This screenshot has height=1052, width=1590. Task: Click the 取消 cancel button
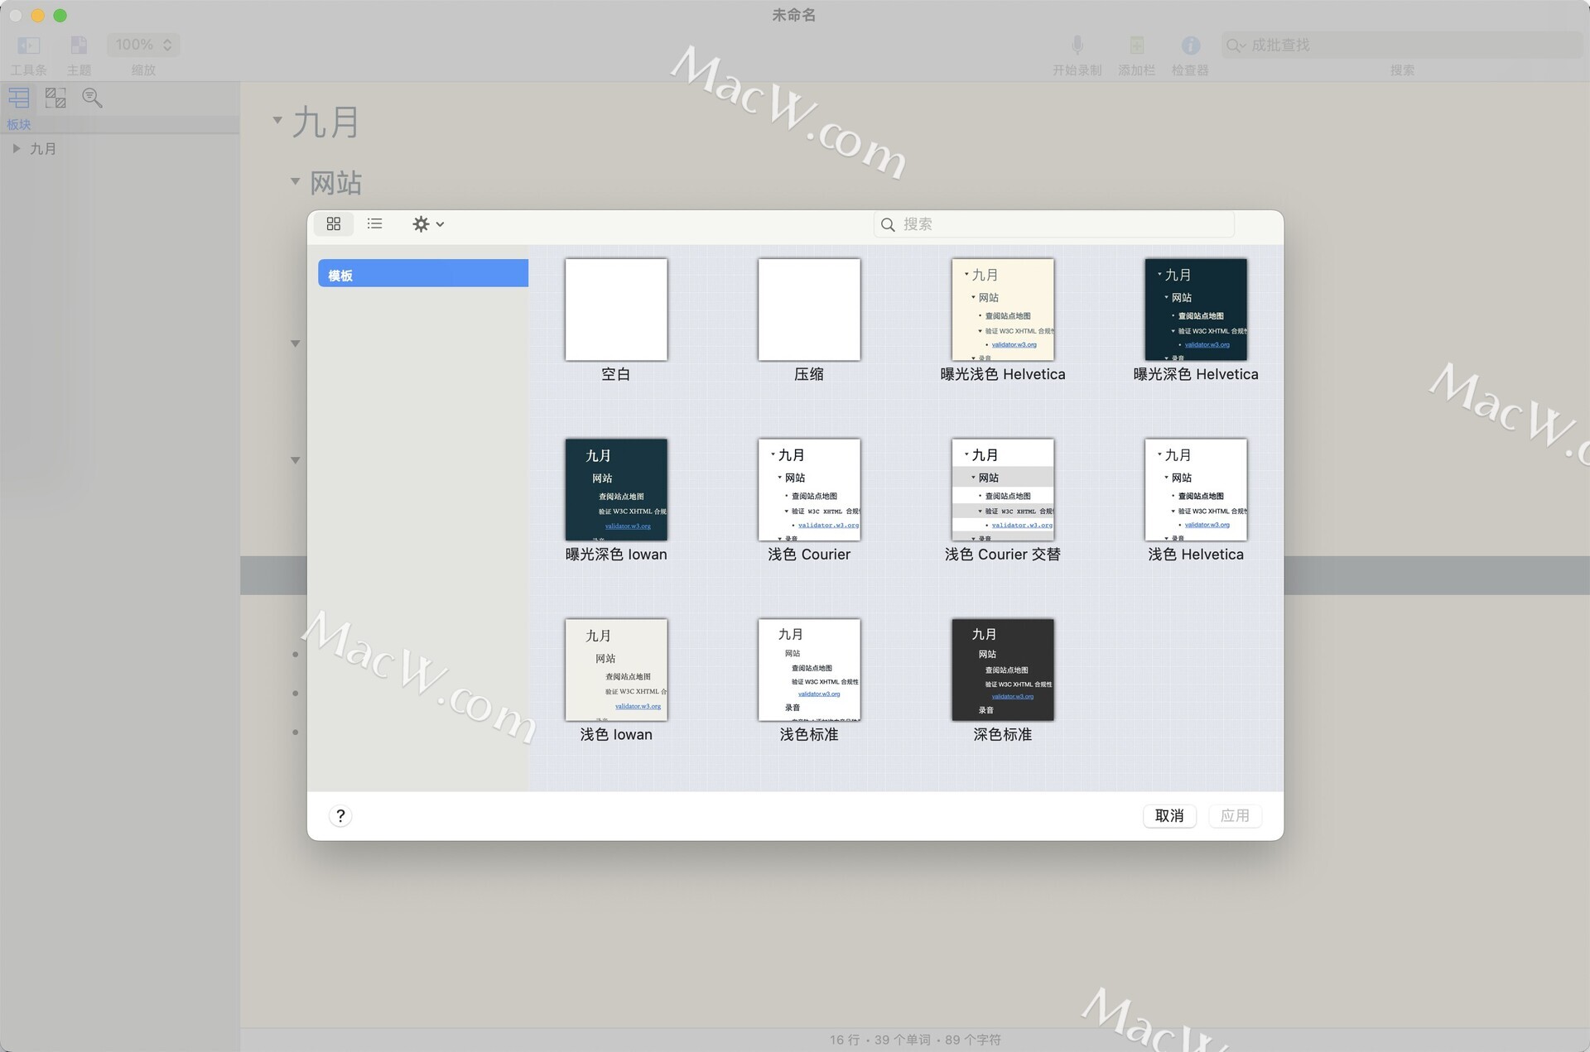(x=1168, y=815)
